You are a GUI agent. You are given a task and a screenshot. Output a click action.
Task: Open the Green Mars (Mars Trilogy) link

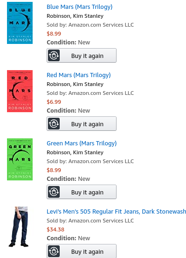[82, 143]
